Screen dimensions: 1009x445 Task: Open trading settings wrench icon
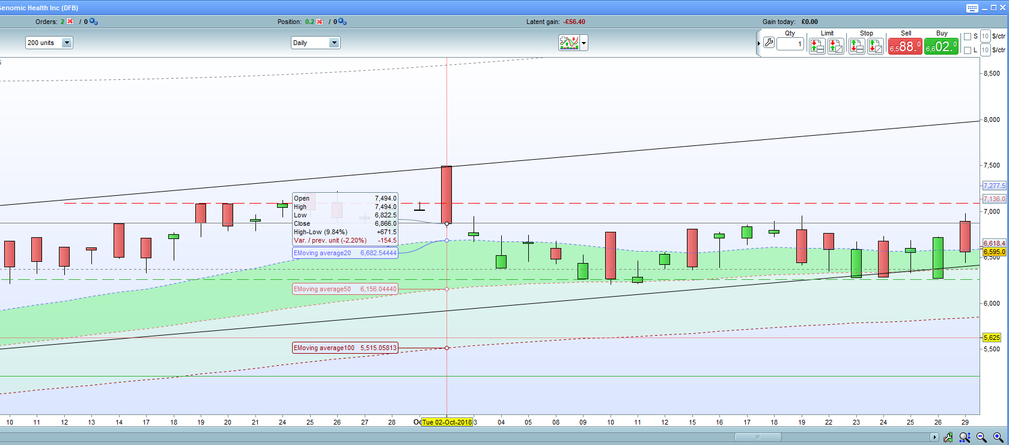pyautogui.click(x=769, y=43)
